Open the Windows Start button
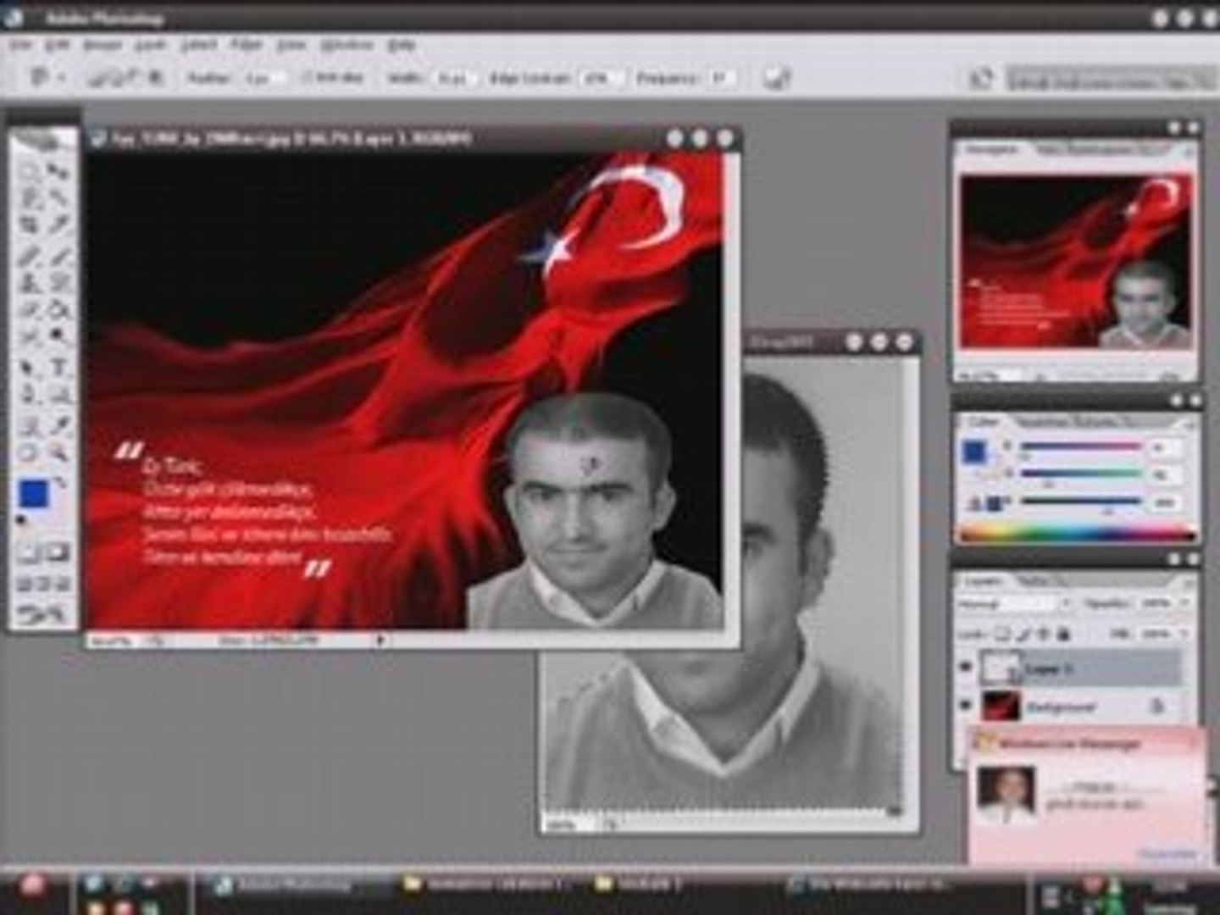1220x915 pixels. (32, 886)
